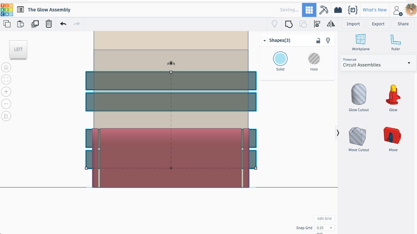Switch to 3D design grid view
The height and width of the screenshot is (234, 417).
309,10
